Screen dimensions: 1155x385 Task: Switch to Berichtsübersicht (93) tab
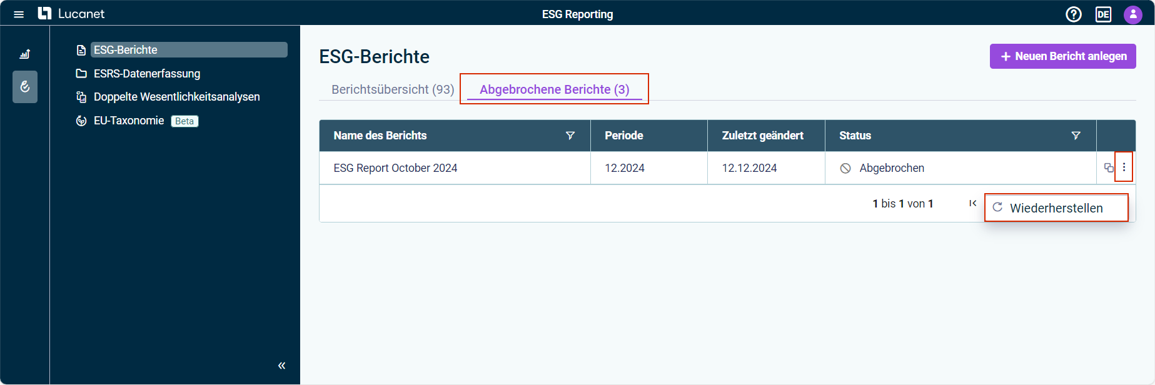pos(393,89)
